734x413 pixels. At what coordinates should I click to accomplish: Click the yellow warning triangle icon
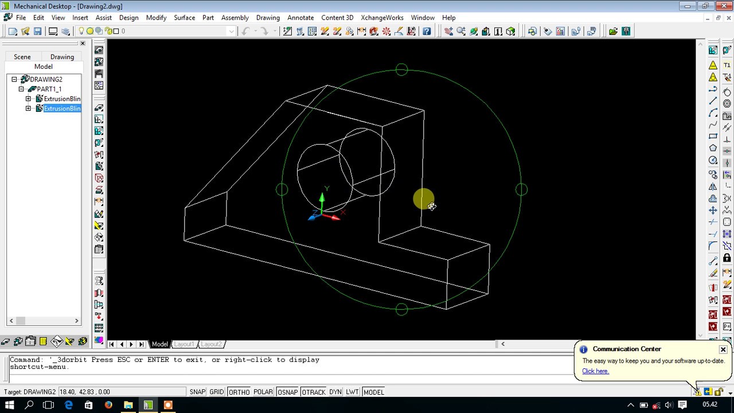713,65
